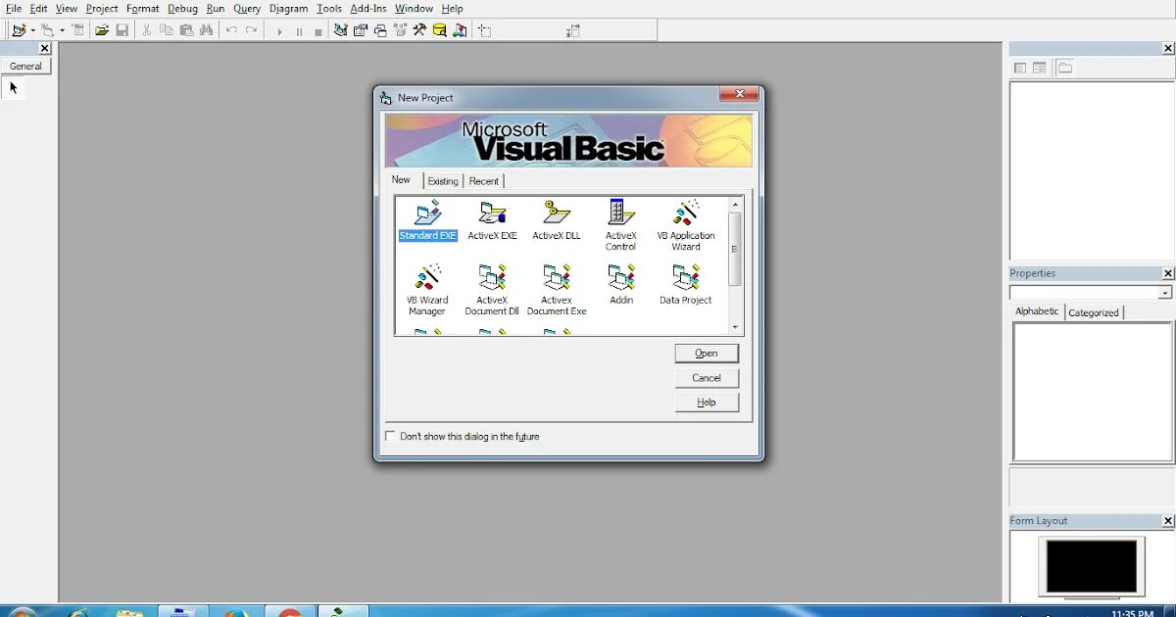Click the Open button in the dialog
The width and height of the screenshot is (1176, 617).
click(707, 354)
